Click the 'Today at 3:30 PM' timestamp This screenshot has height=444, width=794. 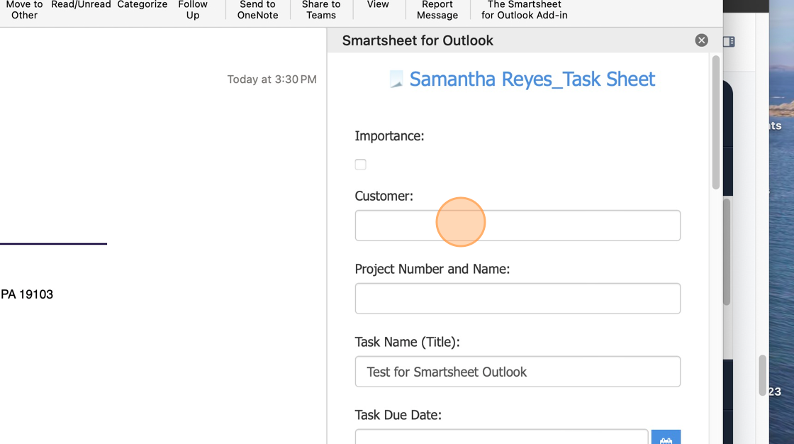tap(272, 79)
